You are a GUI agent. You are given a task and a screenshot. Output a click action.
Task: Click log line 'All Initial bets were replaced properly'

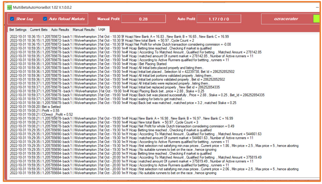pyautogui.click(x=110, y=83)
